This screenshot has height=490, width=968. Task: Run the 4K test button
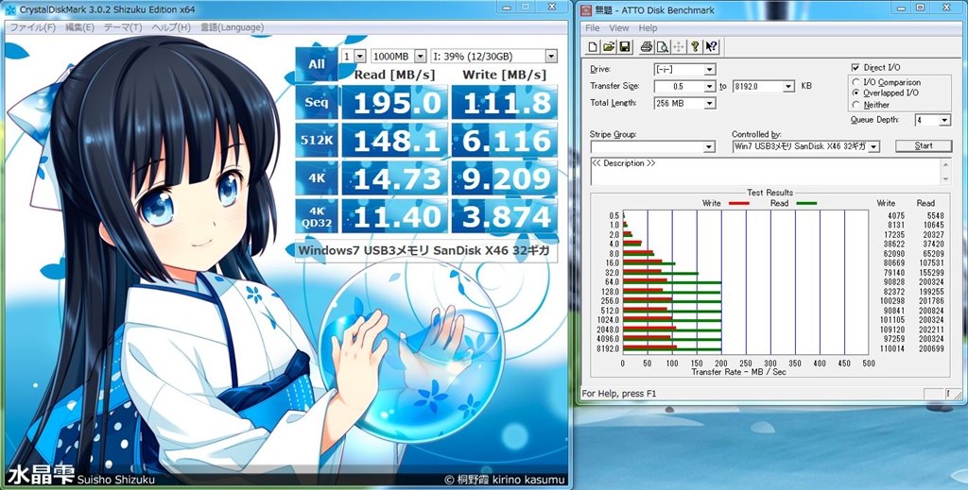tap(317, 178)
